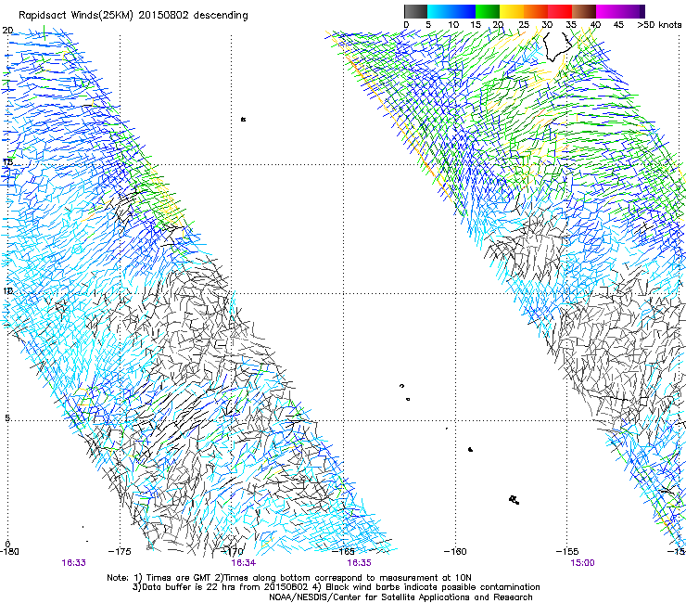Click the '-155' longitude axis label

567,551
